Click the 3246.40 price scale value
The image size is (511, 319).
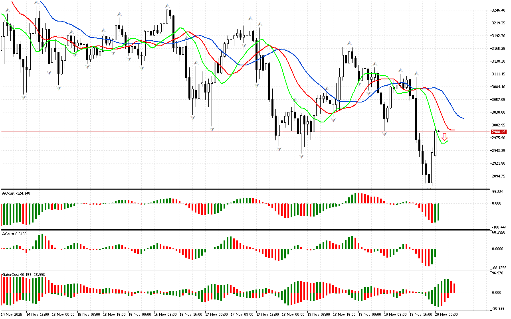click(x=499, y=10)
